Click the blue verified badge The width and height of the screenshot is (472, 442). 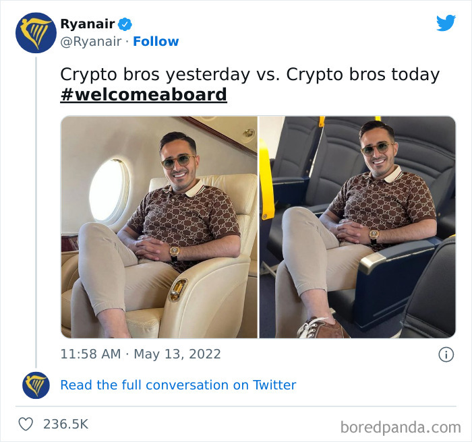click(125, 24)
